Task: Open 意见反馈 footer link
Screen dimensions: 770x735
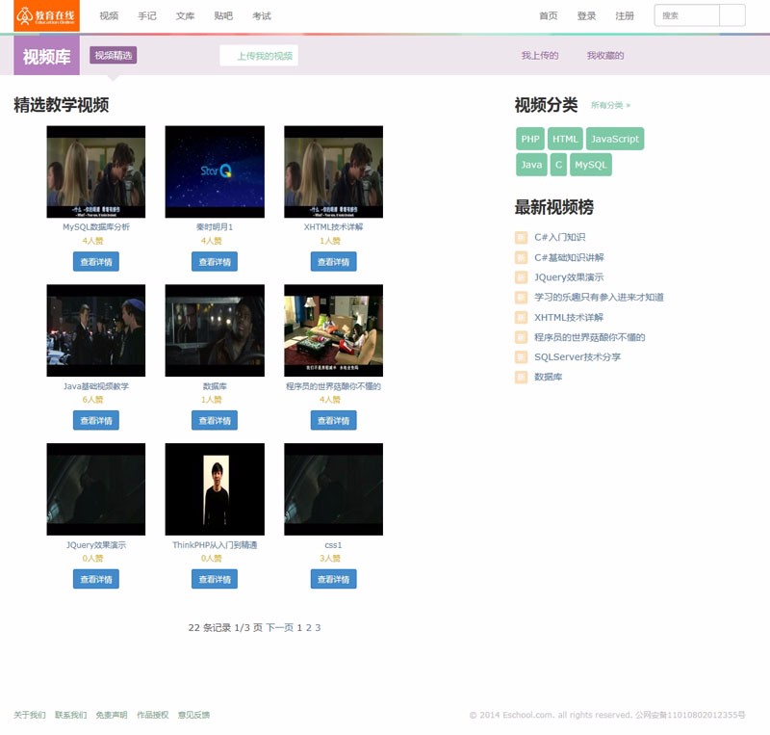Action: coord(194,715)
